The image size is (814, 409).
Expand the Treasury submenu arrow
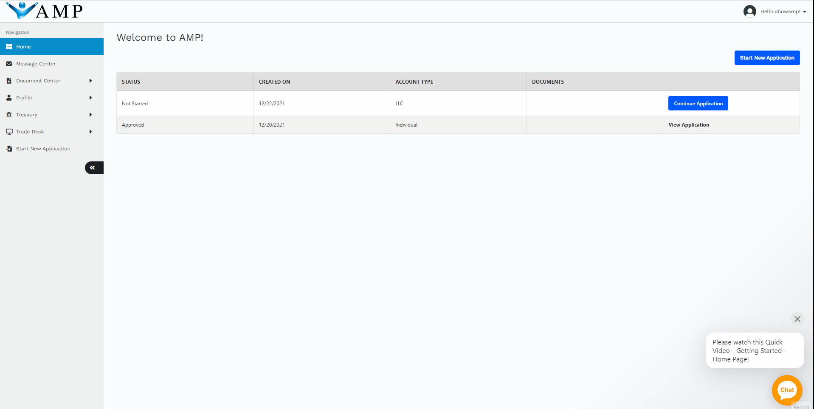coord(90,115)
